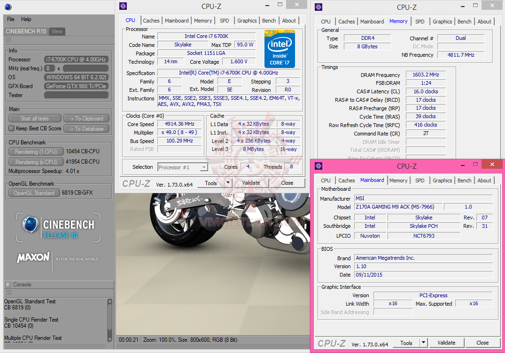The width and height of the screenshot is (505, 353).
Task: Click Validate in the CPU tab window
Action: [x=251, y=183]
